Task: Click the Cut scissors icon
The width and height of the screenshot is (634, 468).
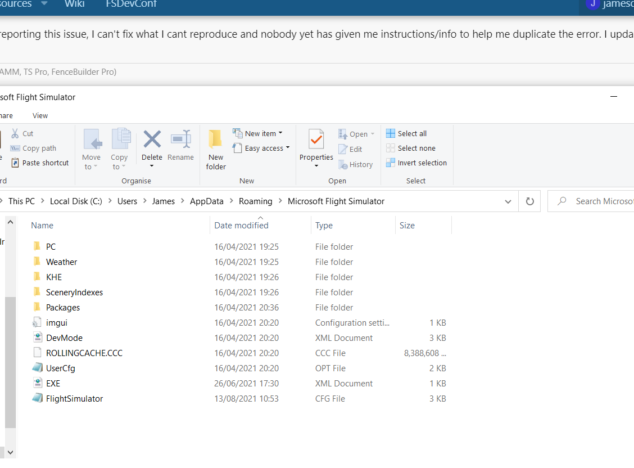Action: pyautogui.click(x=15, y=133)
